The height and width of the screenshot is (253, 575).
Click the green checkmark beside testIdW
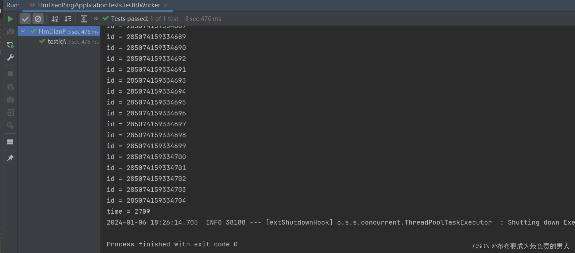point(42,41)
